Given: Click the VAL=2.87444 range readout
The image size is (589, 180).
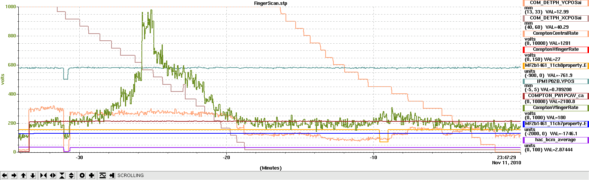Looking at the screenshot, I should 549,150.
